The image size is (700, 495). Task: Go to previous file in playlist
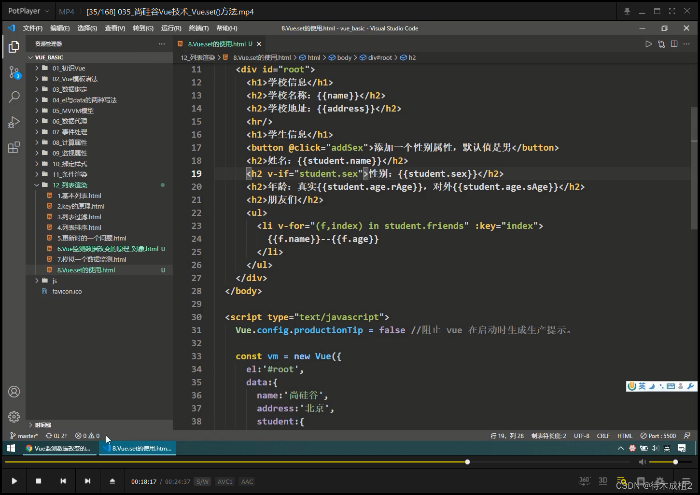click(x=63, y=481)
